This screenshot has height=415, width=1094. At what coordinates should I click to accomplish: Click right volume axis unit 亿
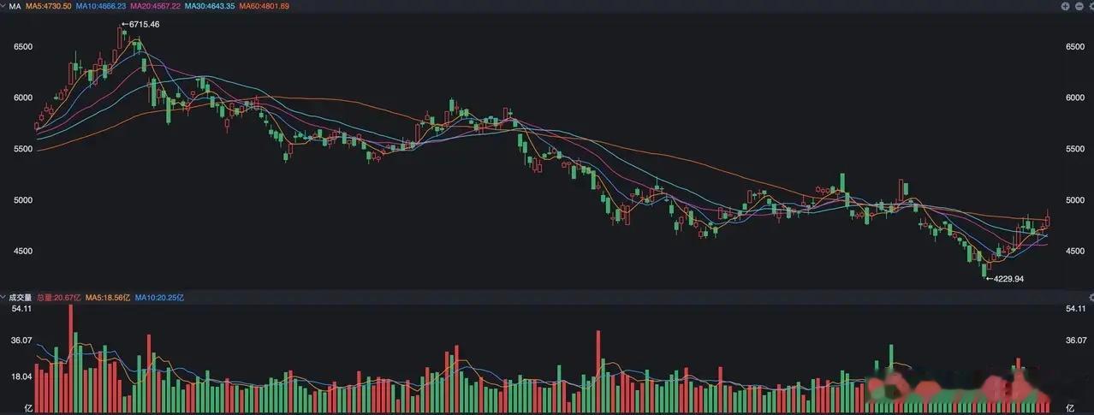click(1068, 408)
